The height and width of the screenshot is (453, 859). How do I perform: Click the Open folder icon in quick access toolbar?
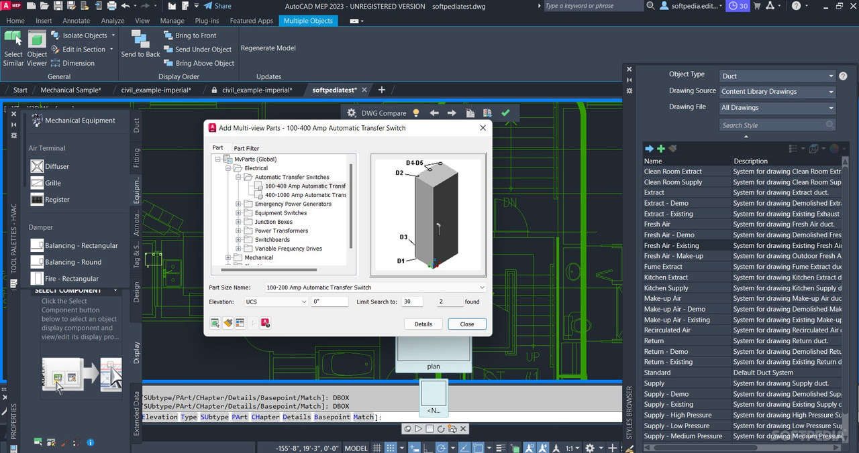pyautogui.click(x=44, y=6)
